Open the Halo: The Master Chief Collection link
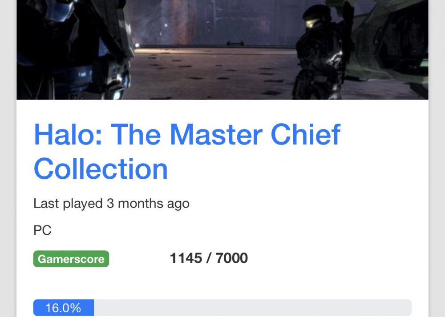Screen dimensions: 445x317 click(187, 152)
